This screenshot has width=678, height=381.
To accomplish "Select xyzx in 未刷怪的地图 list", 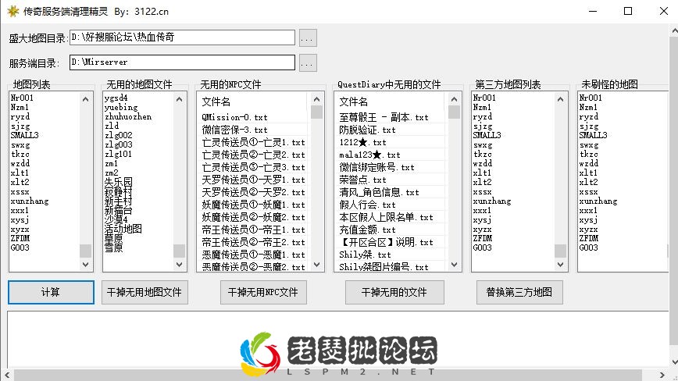I will (589, 229).
